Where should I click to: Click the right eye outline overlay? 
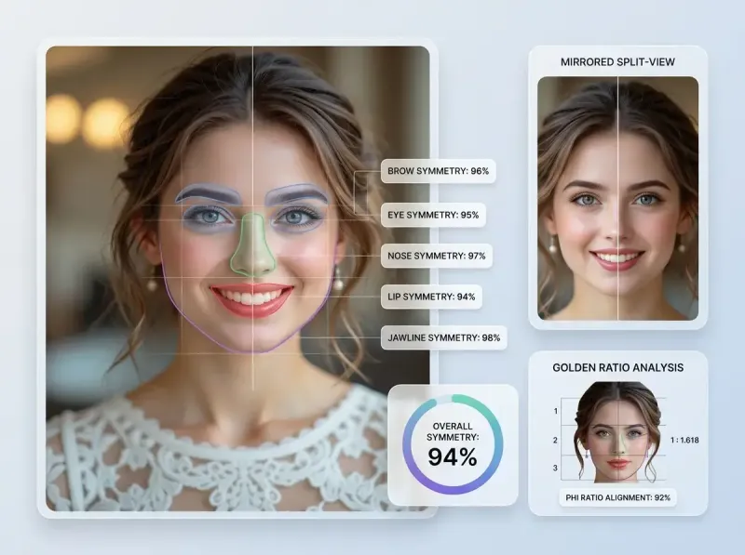[x=297, y=218]
